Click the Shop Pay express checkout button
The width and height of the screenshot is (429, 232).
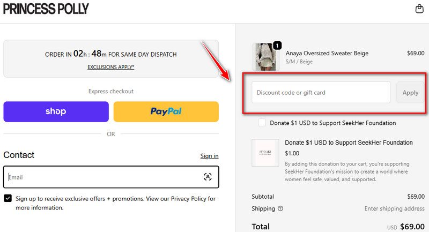(56, 111)
